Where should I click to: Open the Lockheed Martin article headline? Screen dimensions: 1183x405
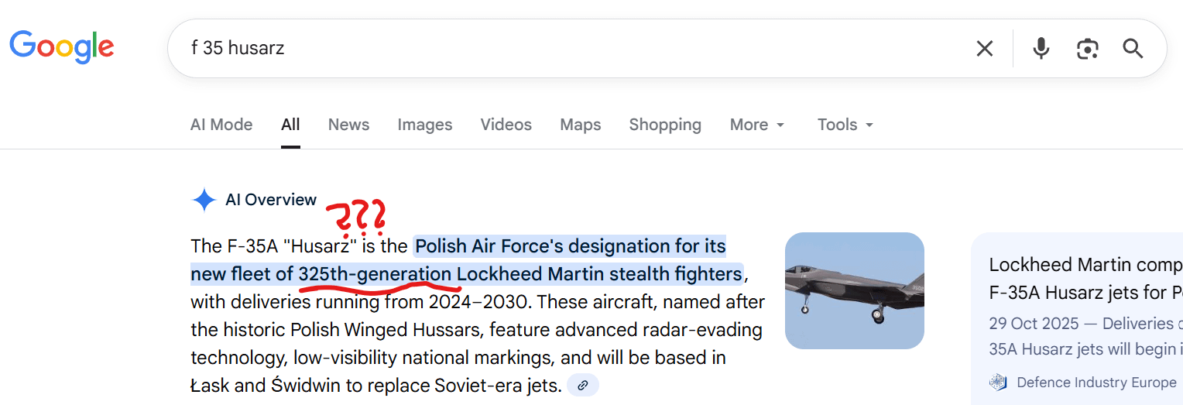coord(1085,279)
